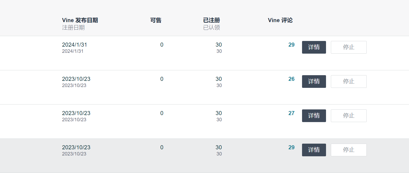Image resolution: width=409 pixels, height=173 pixels.
Task: Open Vine review count 29 for 2024/1/31
Action: [291, 45]
